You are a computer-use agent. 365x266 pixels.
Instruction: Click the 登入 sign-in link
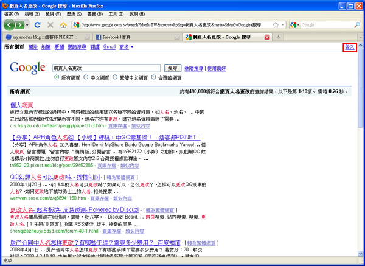pyautogui.click(x=350, y=47)
